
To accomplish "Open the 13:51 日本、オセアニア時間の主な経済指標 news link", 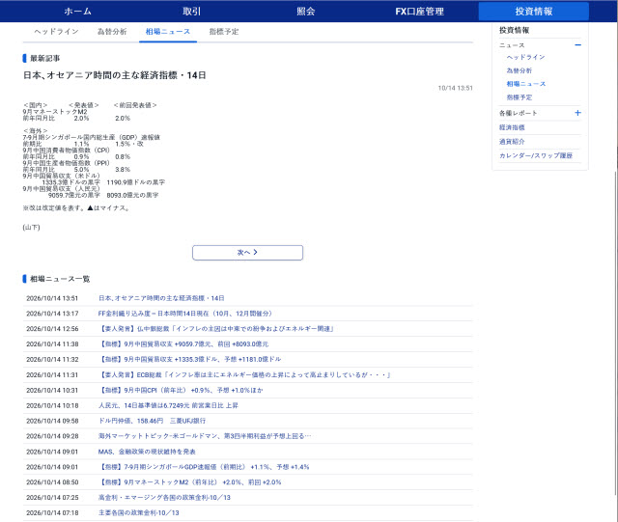I will point(161,298).
